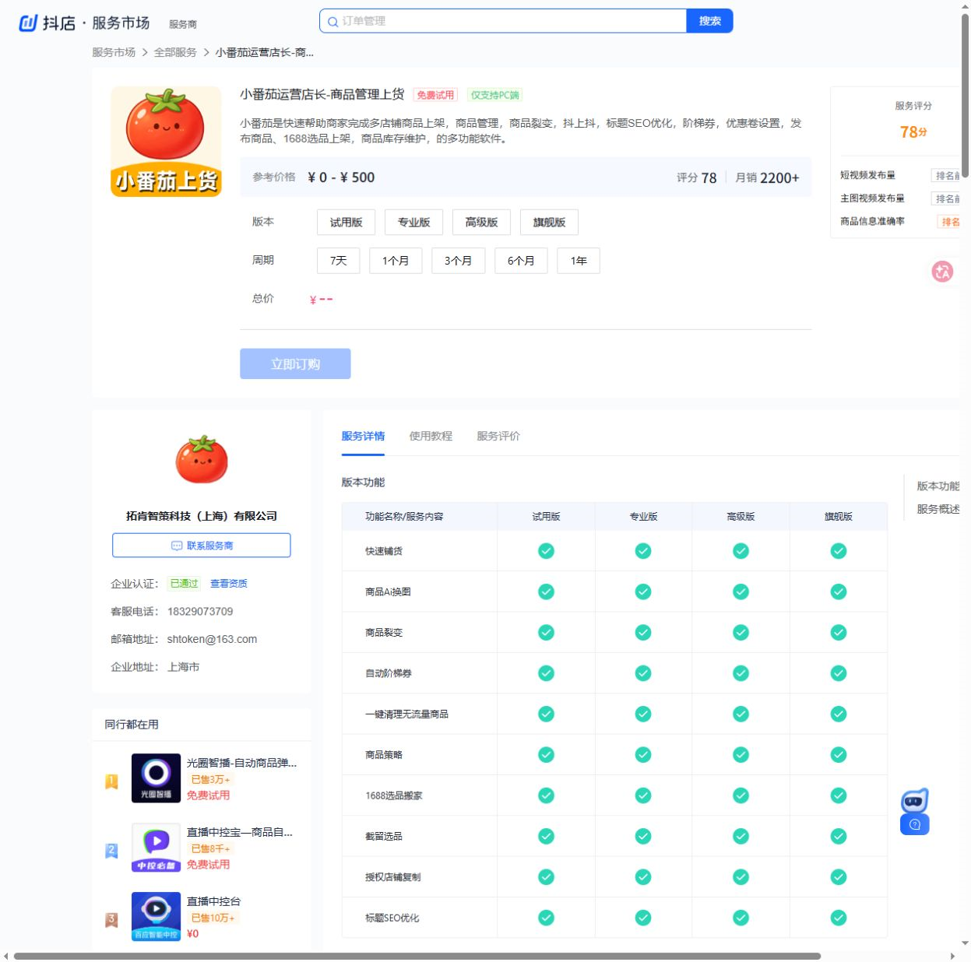The image size is (971, 962).
Task: Choose the 7天 period option
Action: pyautogui.click(x=339, y=261)
